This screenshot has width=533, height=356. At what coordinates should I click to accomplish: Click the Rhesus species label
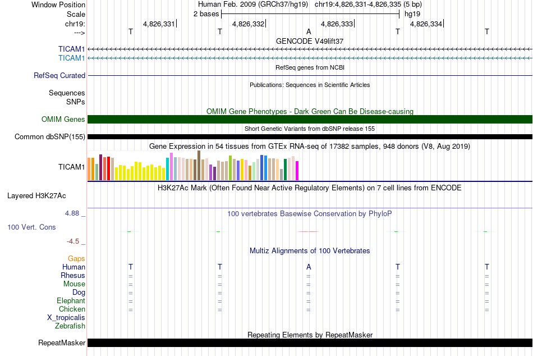pyautogui.click(x=73, y=275)
